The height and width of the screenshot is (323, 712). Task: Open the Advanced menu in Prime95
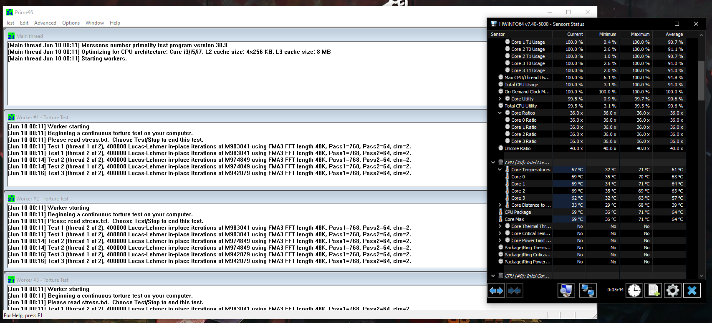(45, 23)
